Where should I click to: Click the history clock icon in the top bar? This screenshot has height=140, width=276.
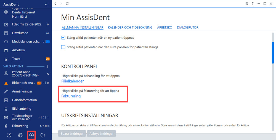247,4
